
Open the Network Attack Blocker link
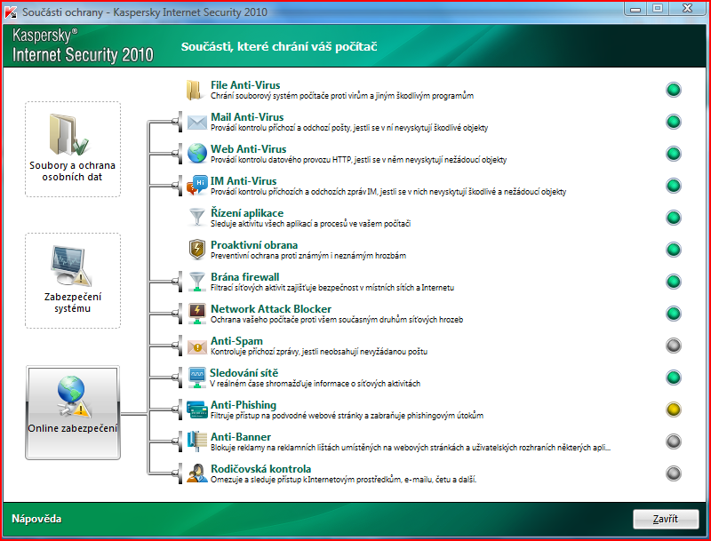pos(271,309)
